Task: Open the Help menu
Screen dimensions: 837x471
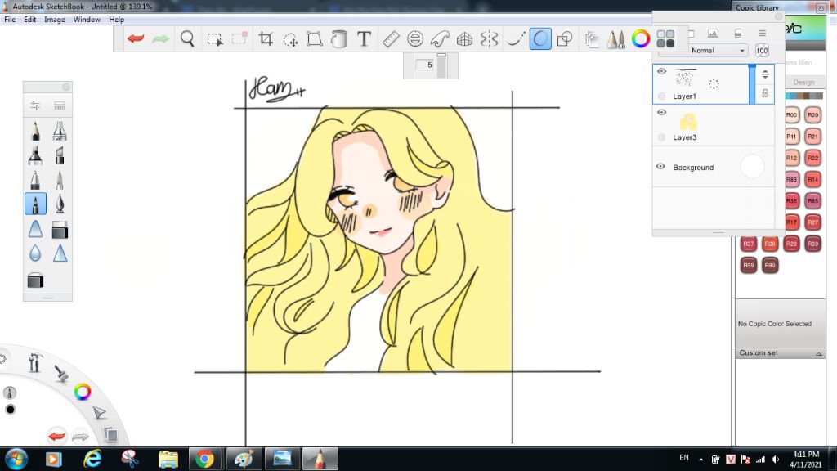Action: tap(116, 20)
